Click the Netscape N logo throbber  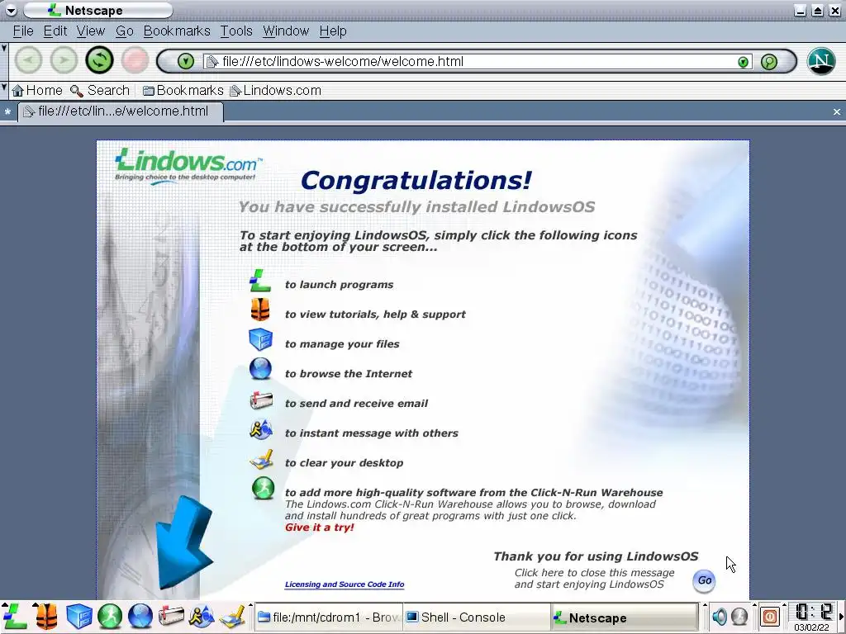pyautogui.click(x=821, y=61)
